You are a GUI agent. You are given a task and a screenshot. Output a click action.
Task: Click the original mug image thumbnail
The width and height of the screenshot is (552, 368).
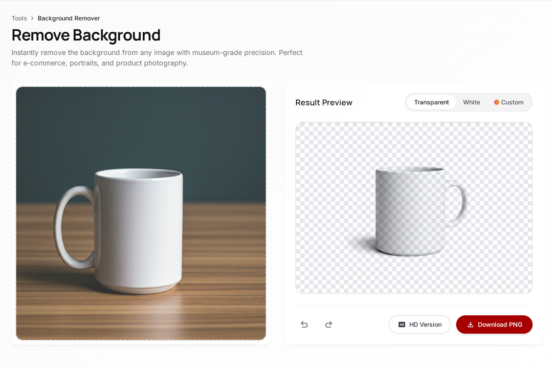point(141,213)
